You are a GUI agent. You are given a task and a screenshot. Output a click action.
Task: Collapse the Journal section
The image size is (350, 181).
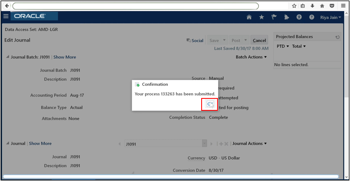[x=8, y=143]
